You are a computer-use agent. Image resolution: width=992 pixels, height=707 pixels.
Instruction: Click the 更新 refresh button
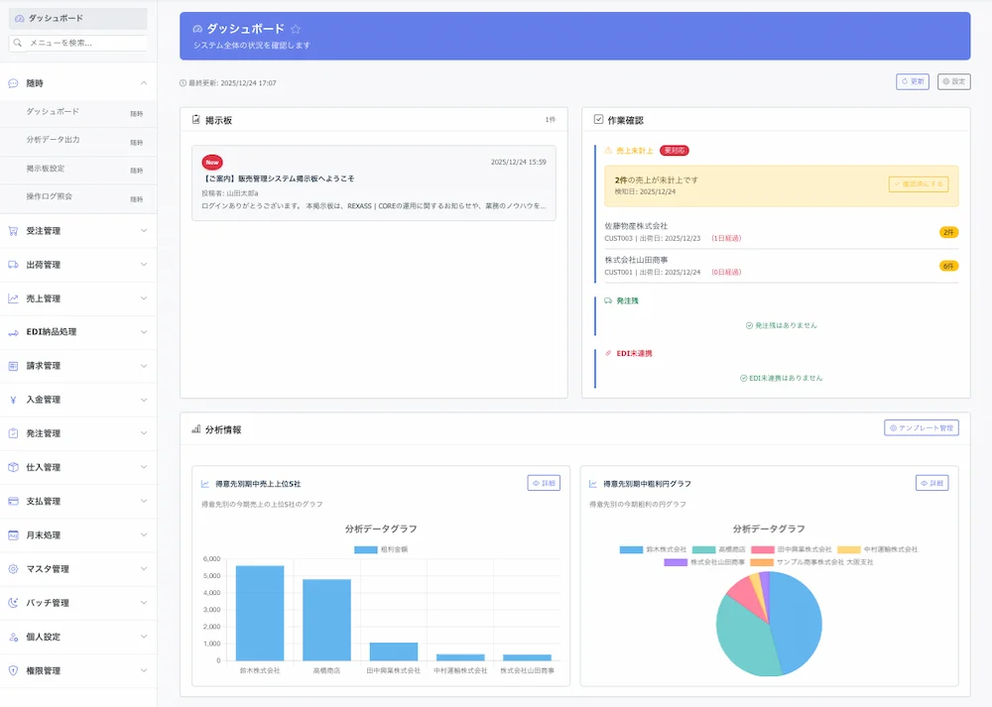coord(913,82)
